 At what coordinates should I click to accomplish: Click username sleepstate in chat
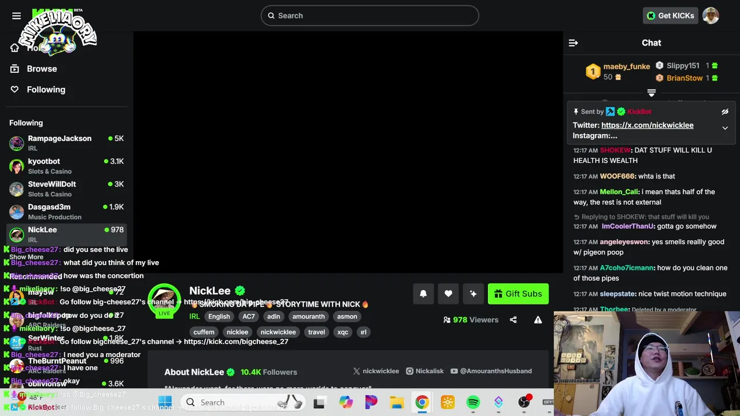pyautogui.click(x=618, y=294)
